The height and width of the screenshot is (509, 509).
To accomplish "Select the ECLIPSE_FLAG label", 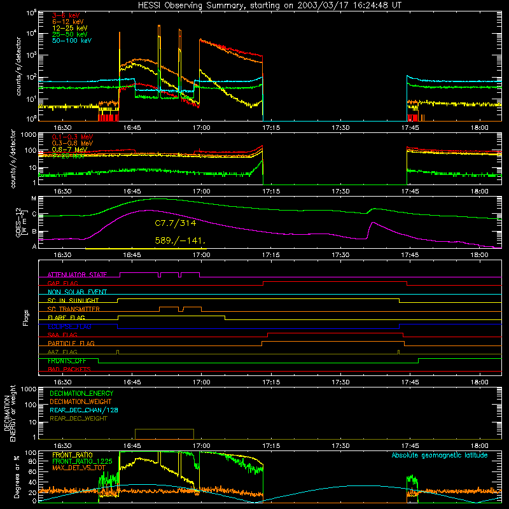I will (x=69, y=326).
